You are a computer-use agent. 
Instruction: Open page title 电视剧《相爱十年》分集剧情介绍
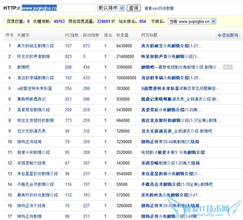click(173, 152)
